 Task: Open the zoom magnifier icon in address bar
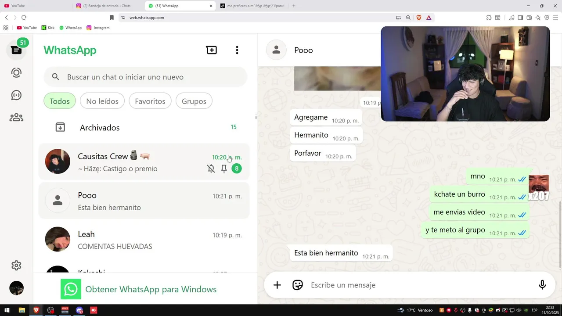[x=408, y=18]
